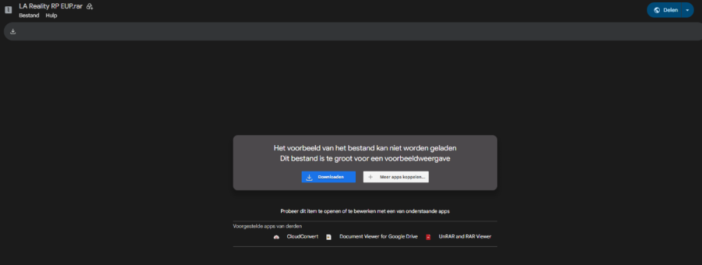Open with Document Viewer for Google Drive
702x265 pixels.
(x=378, y=236)
